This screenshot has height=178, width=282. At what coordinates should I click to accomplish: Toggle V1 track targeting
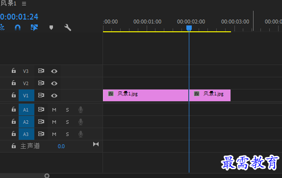(26, 95)
